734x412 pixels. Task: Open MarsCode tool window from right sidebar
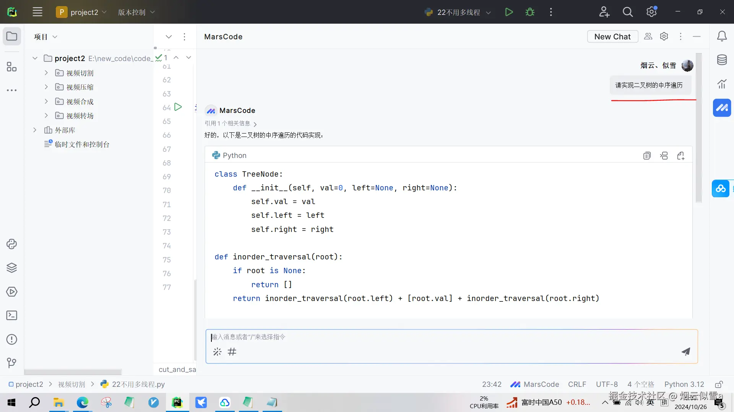point(722,108)
